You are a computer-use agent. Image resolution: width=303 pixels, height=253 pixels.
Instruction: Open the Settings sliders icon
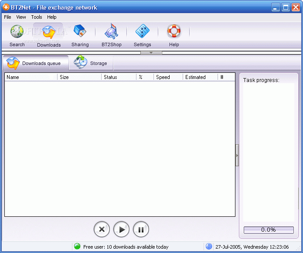(x=143, y=31)
